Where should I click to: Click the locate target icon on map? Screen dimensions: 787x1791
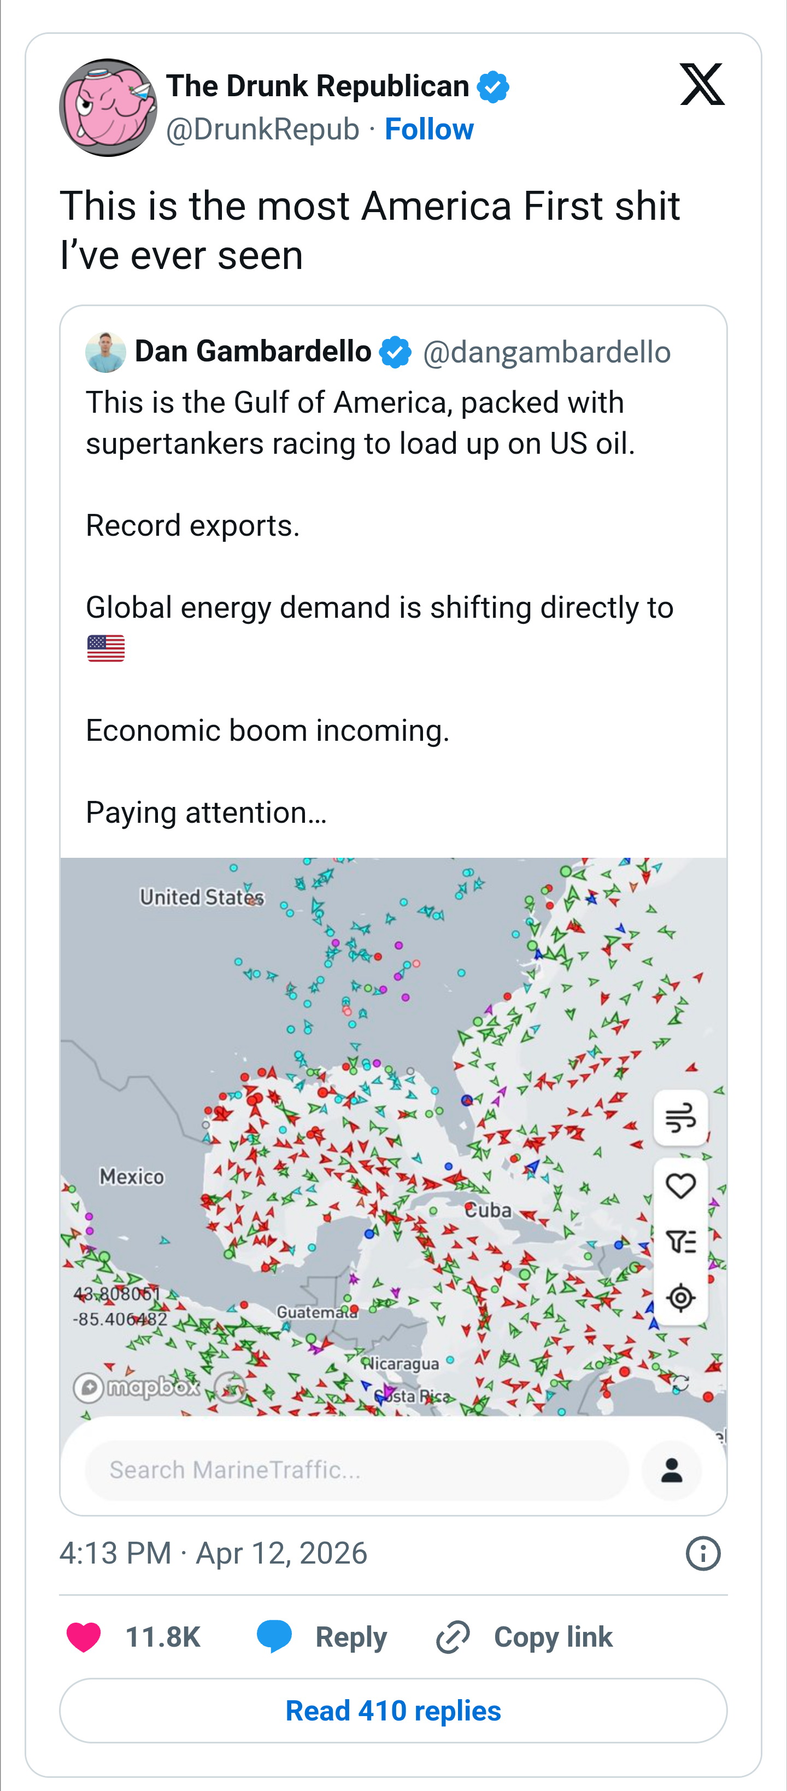point(680,1297)
